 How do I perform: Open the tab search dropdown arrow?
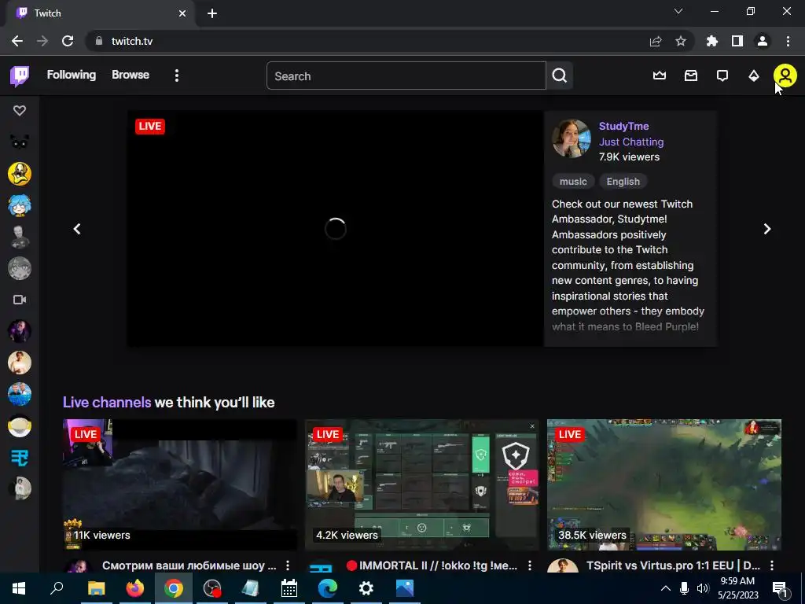678,11
